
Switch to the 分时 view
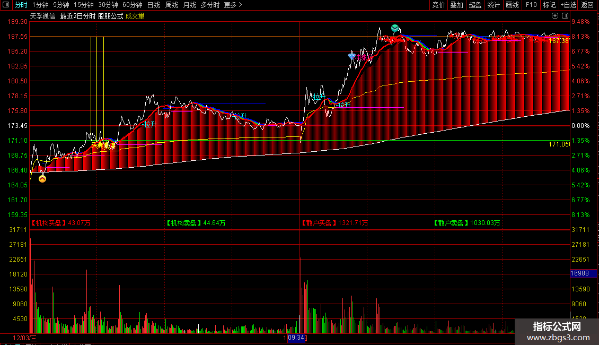21,5
